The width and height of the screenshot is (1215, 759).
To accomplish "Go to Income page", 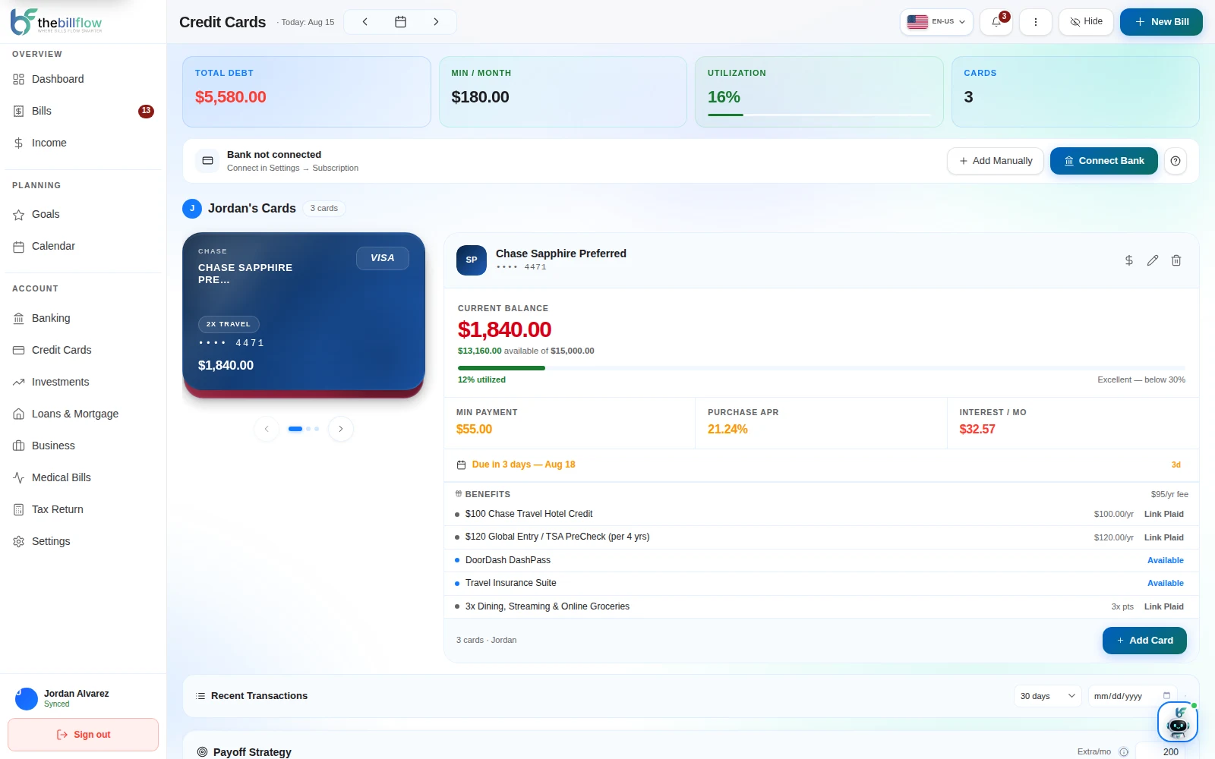I will [x=84, y=143].
